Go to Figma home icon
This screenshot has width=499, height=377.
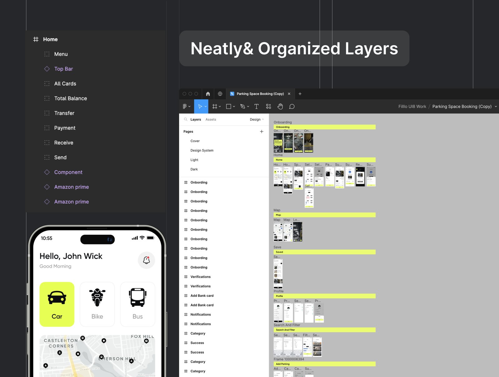tap(208, 94)
